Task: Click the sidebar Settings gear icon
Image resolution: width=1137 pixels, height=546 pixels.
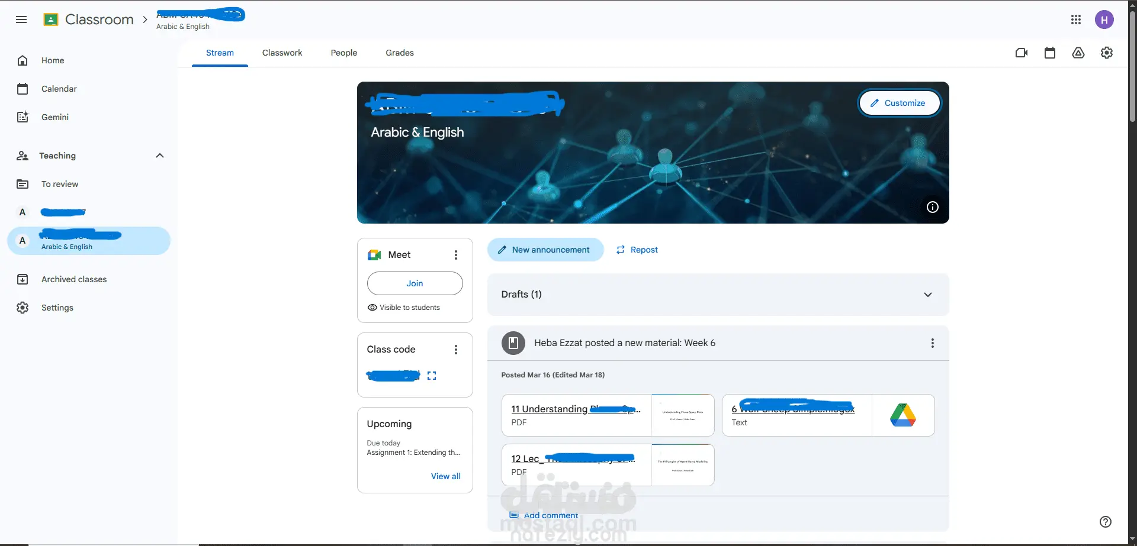Action: click(23, 308)
